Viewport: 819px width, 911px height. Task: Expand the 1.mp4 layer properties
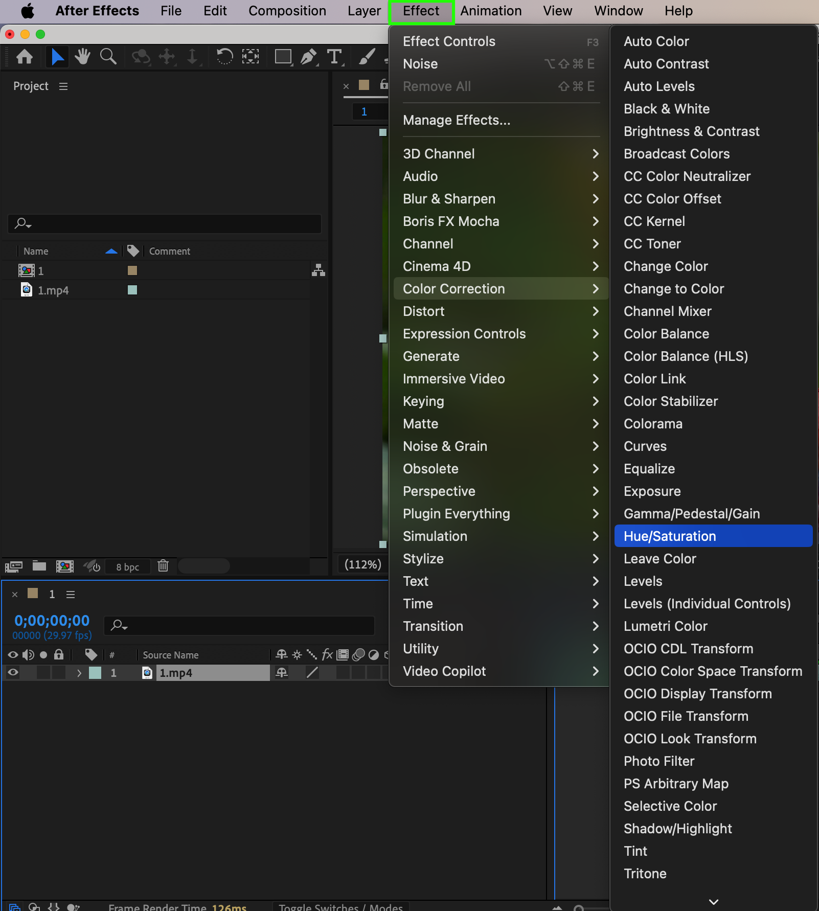coord(79,673)
